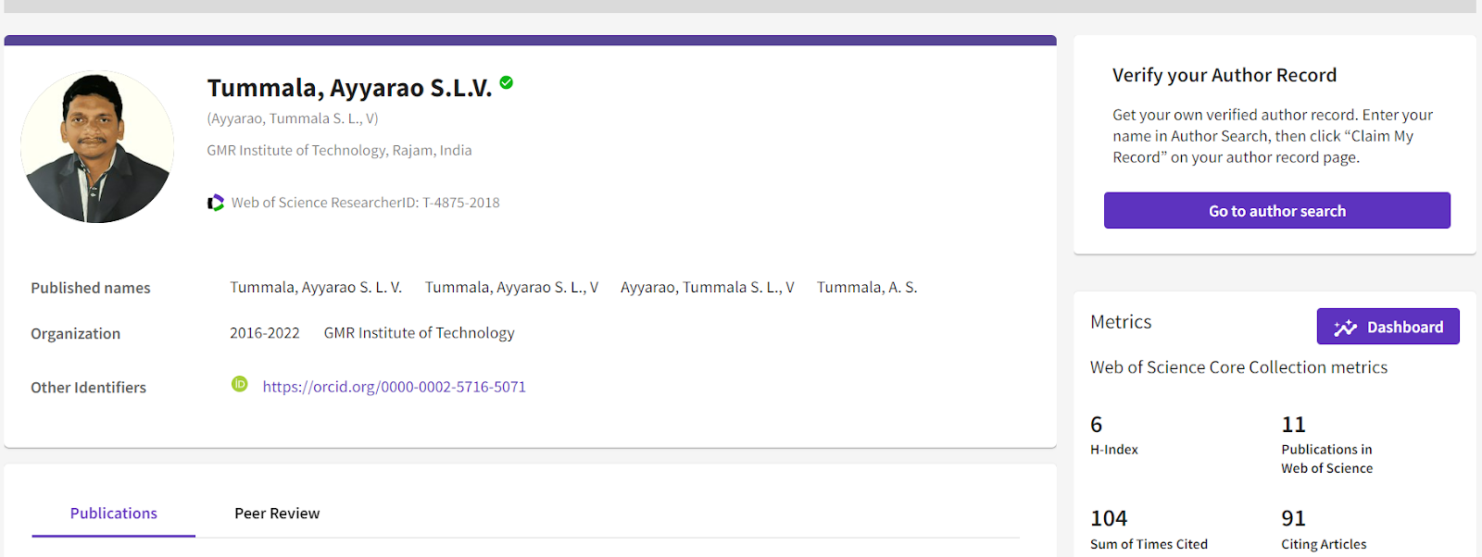Image resolution: width=1482 pixels, height=557 pixels.
Task: Click the 11 Publications in Web of Science metric
Action: (1327, 444)
